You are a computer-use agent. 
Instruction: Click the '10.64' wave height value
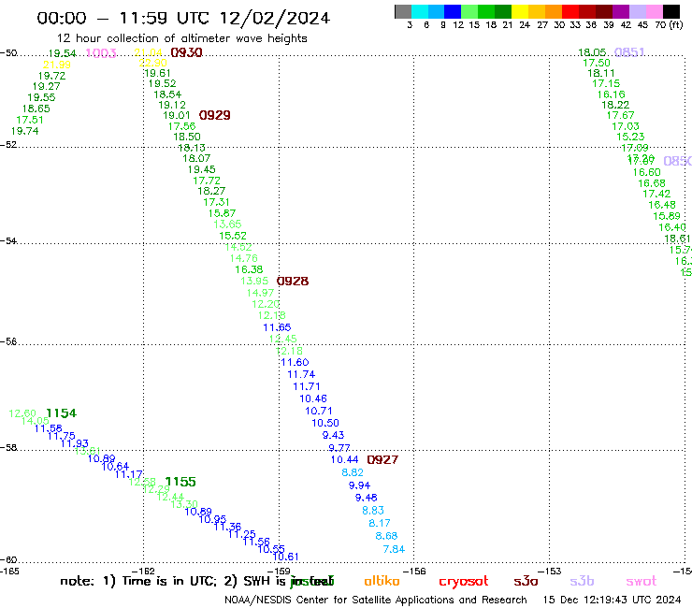coord(115,466)
